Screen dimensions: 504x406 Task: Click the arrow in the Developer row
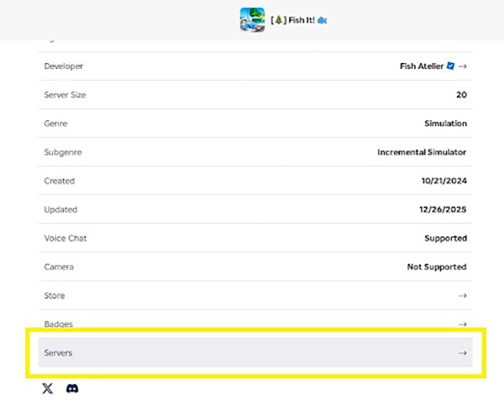click(x=463, y=66)
